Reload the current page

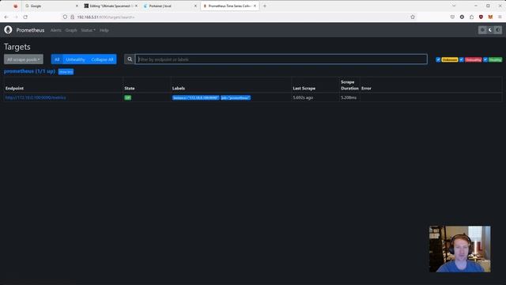tap(25, 17)
